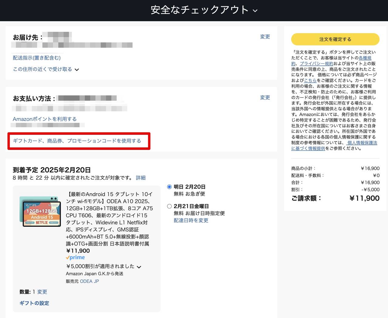Click the prime badge icon
Image resolution: width=388 pixels, height=318 pixels.
click(x=75, y=258)
